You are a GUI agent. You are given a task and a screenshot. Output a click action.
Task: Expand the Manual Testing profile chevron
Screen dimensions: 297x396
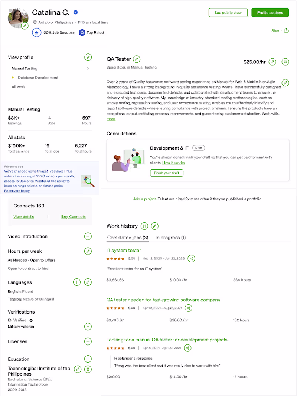pyautogui.click(x=88, y=68)
